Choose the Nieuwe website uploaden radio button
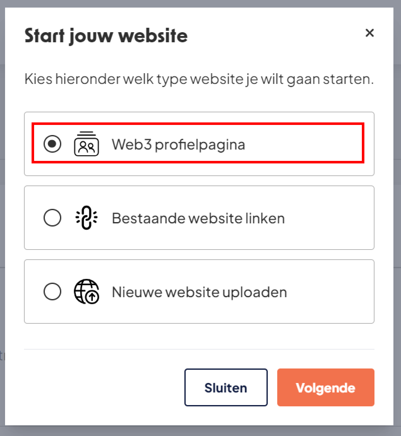The width and height of the screenshot is (401, 436). tap(52, 292)
